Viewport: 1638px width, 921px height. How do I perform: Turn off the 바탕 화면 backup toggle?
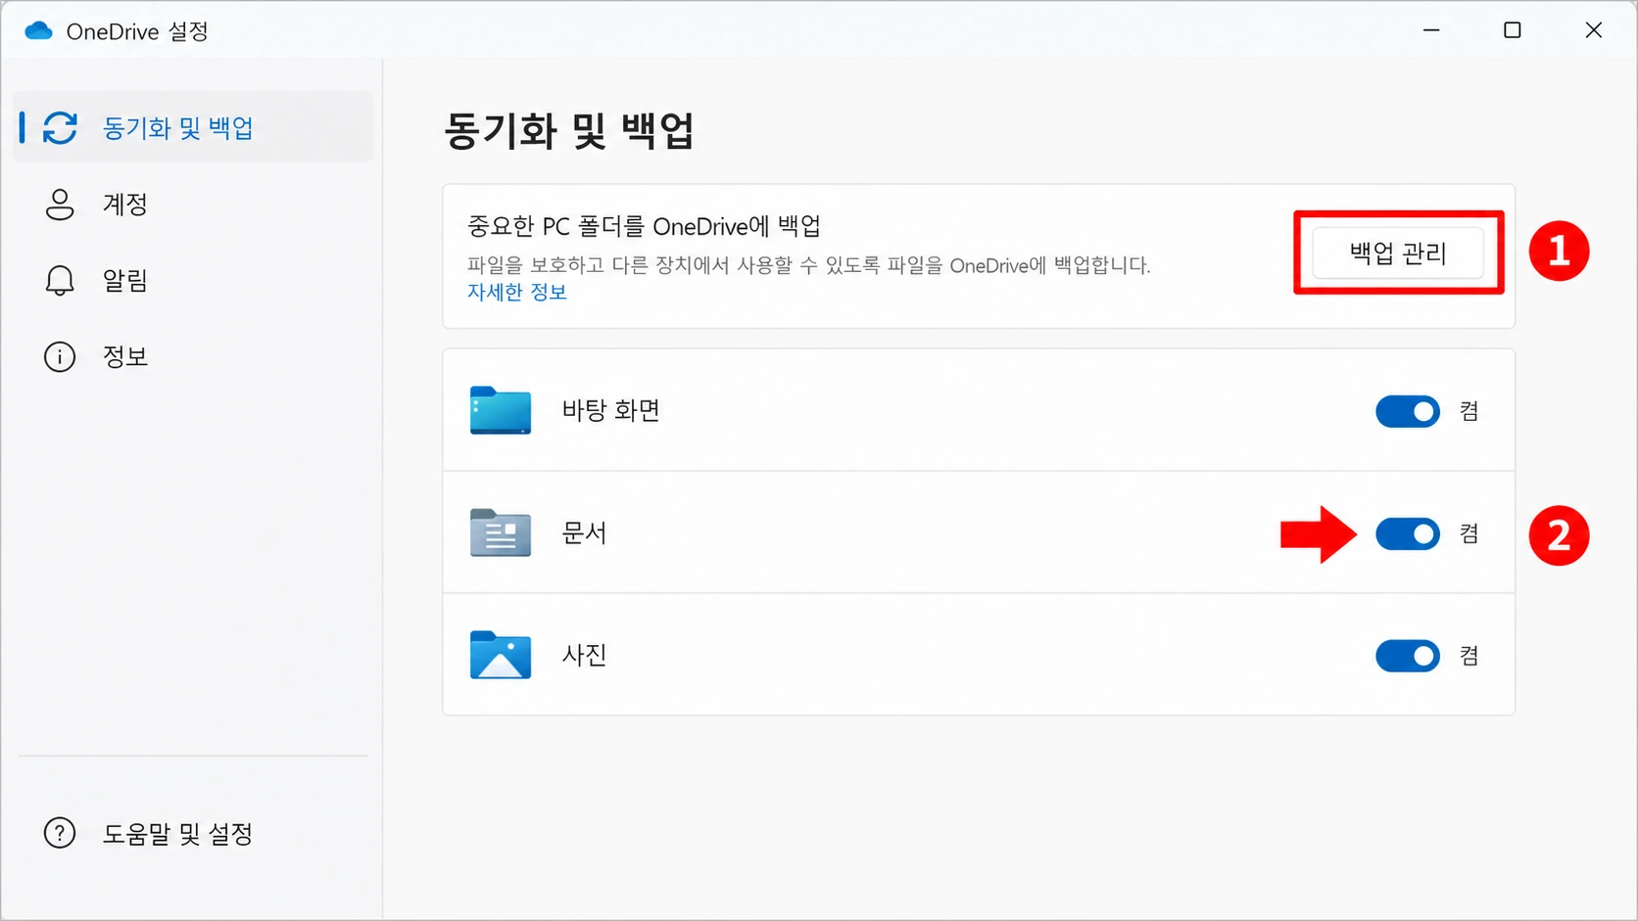click(1408, 411)
